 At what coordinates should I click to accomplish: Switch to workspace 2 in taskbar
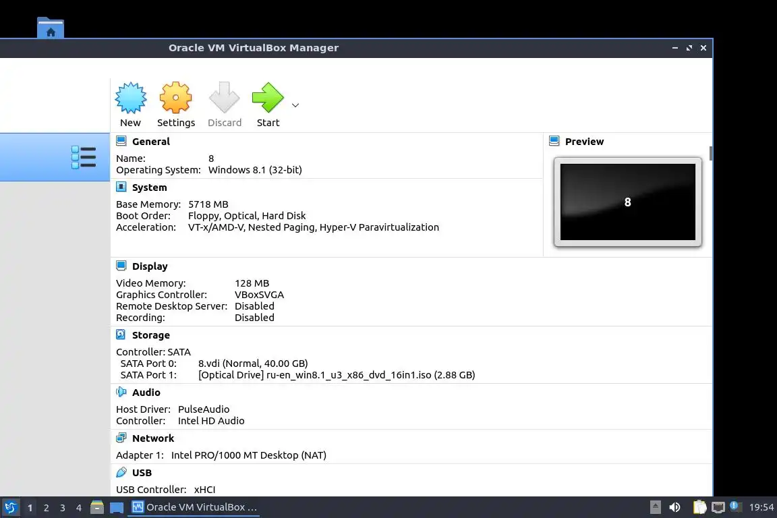point(46,508)
